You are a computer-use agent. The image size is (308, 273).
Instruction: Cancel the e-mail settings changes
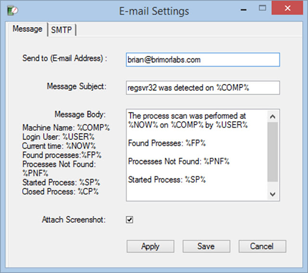tap(262, 246)
